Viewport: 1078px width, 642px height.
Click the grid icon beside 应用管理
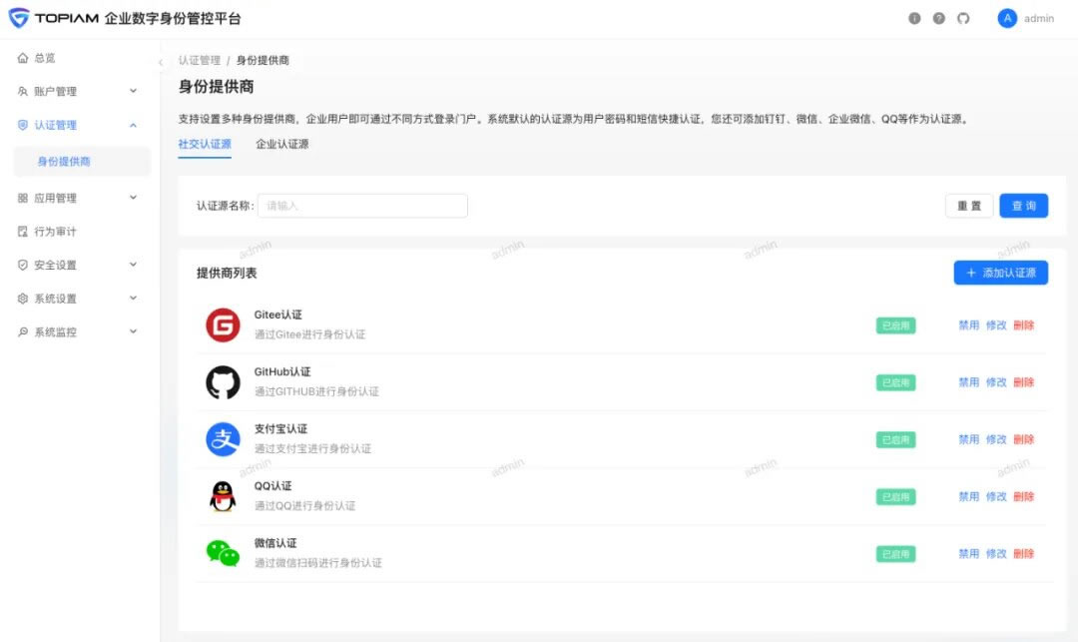[x=23, y=198]
